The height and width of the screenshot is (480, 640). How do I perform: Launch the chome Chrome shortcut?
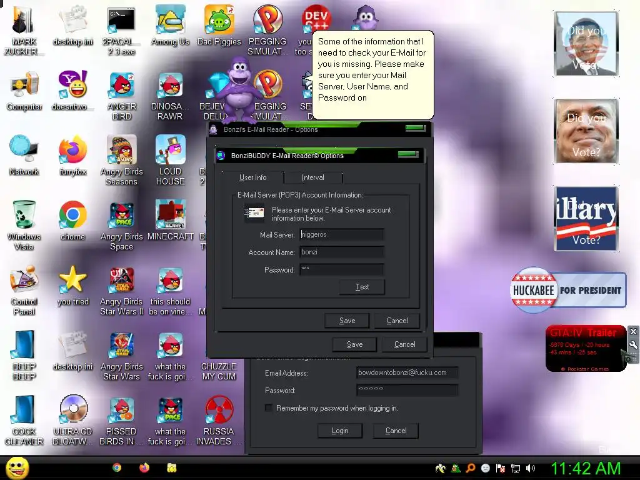[x=72, y=221]
